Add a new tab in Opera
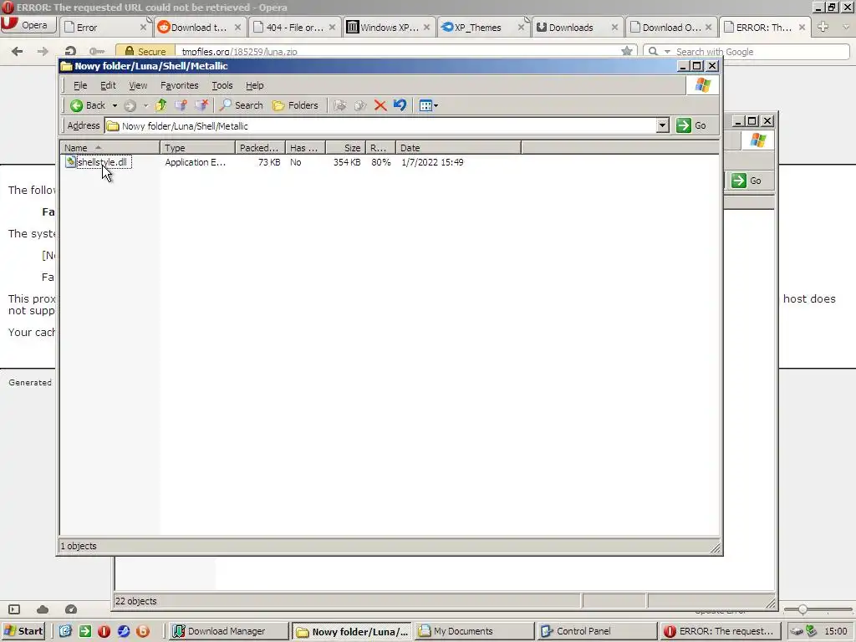 coord(823,27)
